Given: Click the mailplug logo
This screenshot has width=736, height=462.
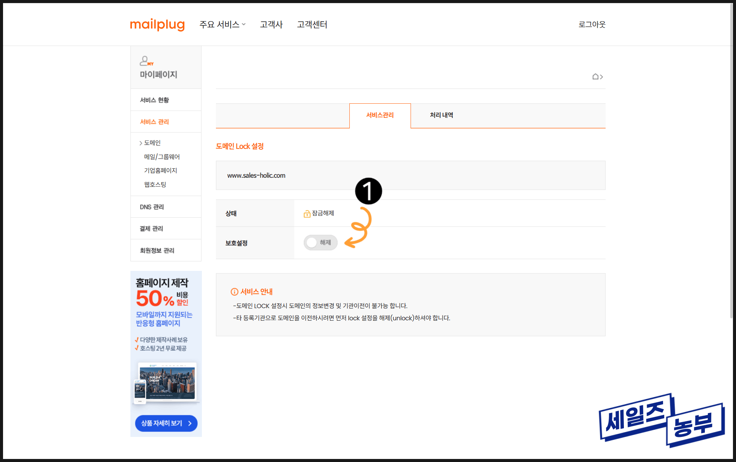Looking at the screenshot, I should pyautogui.click(x=157, y=25).
